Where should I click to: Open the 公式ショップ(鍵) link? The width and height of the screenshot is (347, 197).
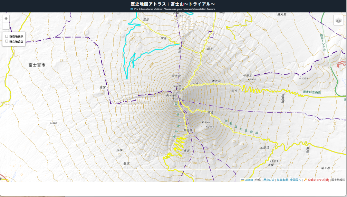point(318,180)
